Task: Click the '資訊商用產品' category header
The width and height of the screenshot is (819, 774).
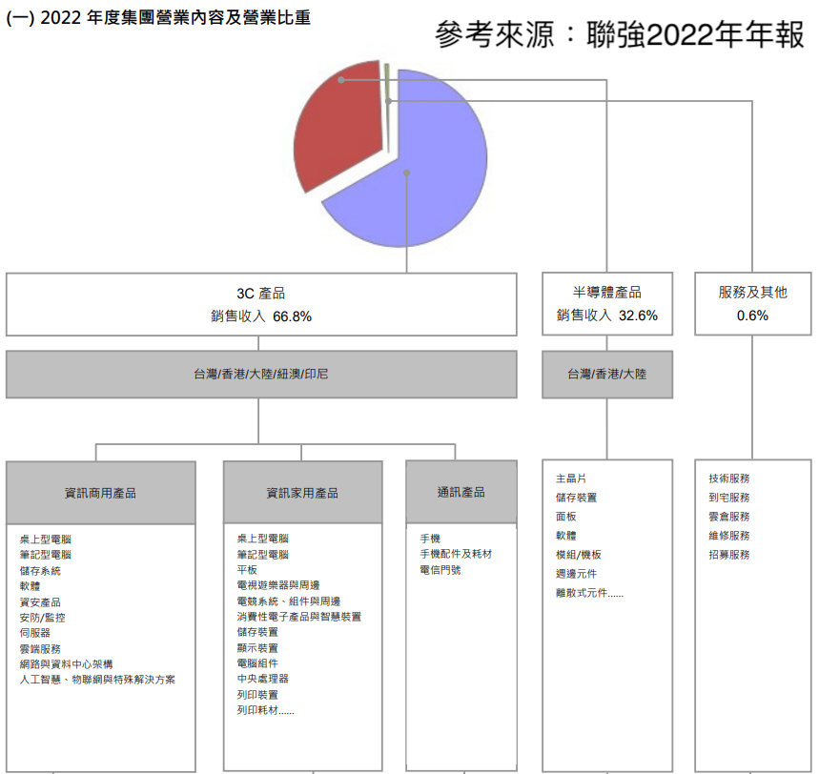Action: click(x=101, y=493)
